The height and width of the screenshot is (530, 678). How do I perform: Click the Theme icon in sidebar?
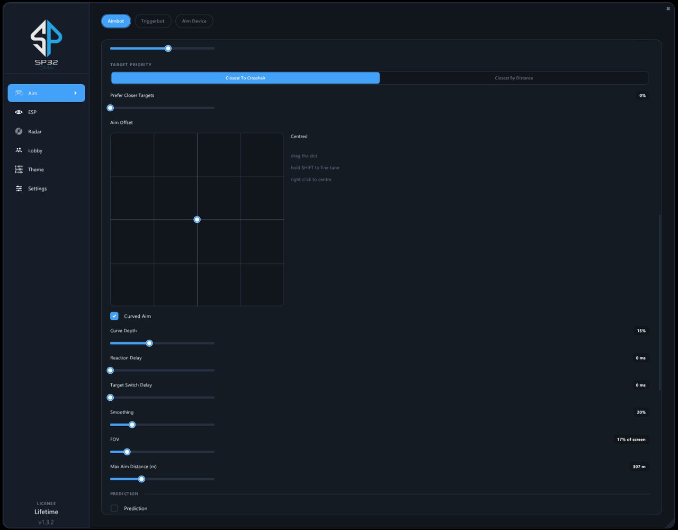pos(19,169)
